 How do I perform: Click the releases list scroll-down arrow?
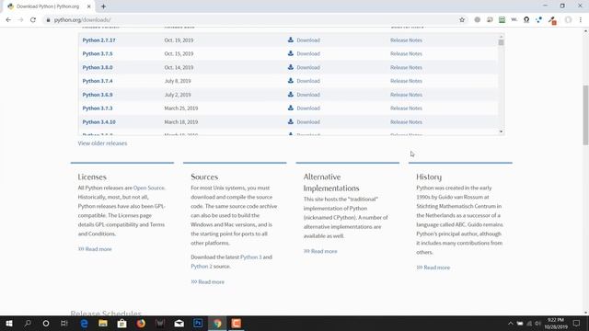(501, 131)
